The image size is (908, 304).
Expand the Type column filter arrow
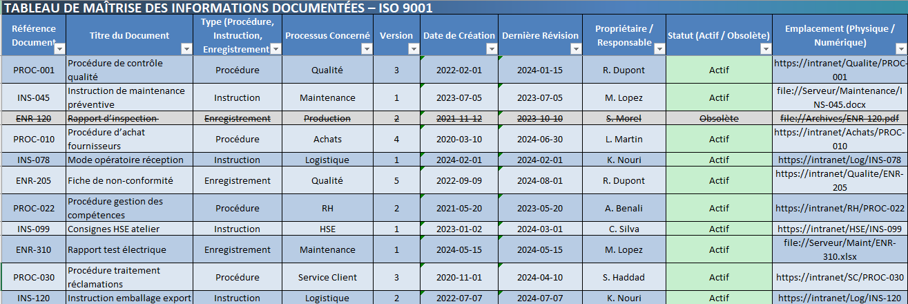tap(276, 48)
